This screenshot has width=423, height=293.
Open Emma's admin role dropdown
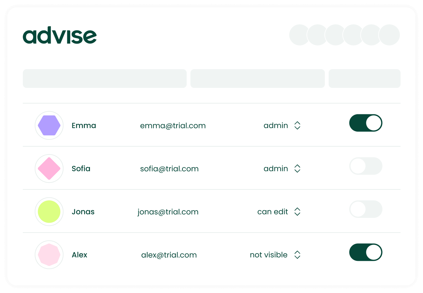[x=297, y=125]
